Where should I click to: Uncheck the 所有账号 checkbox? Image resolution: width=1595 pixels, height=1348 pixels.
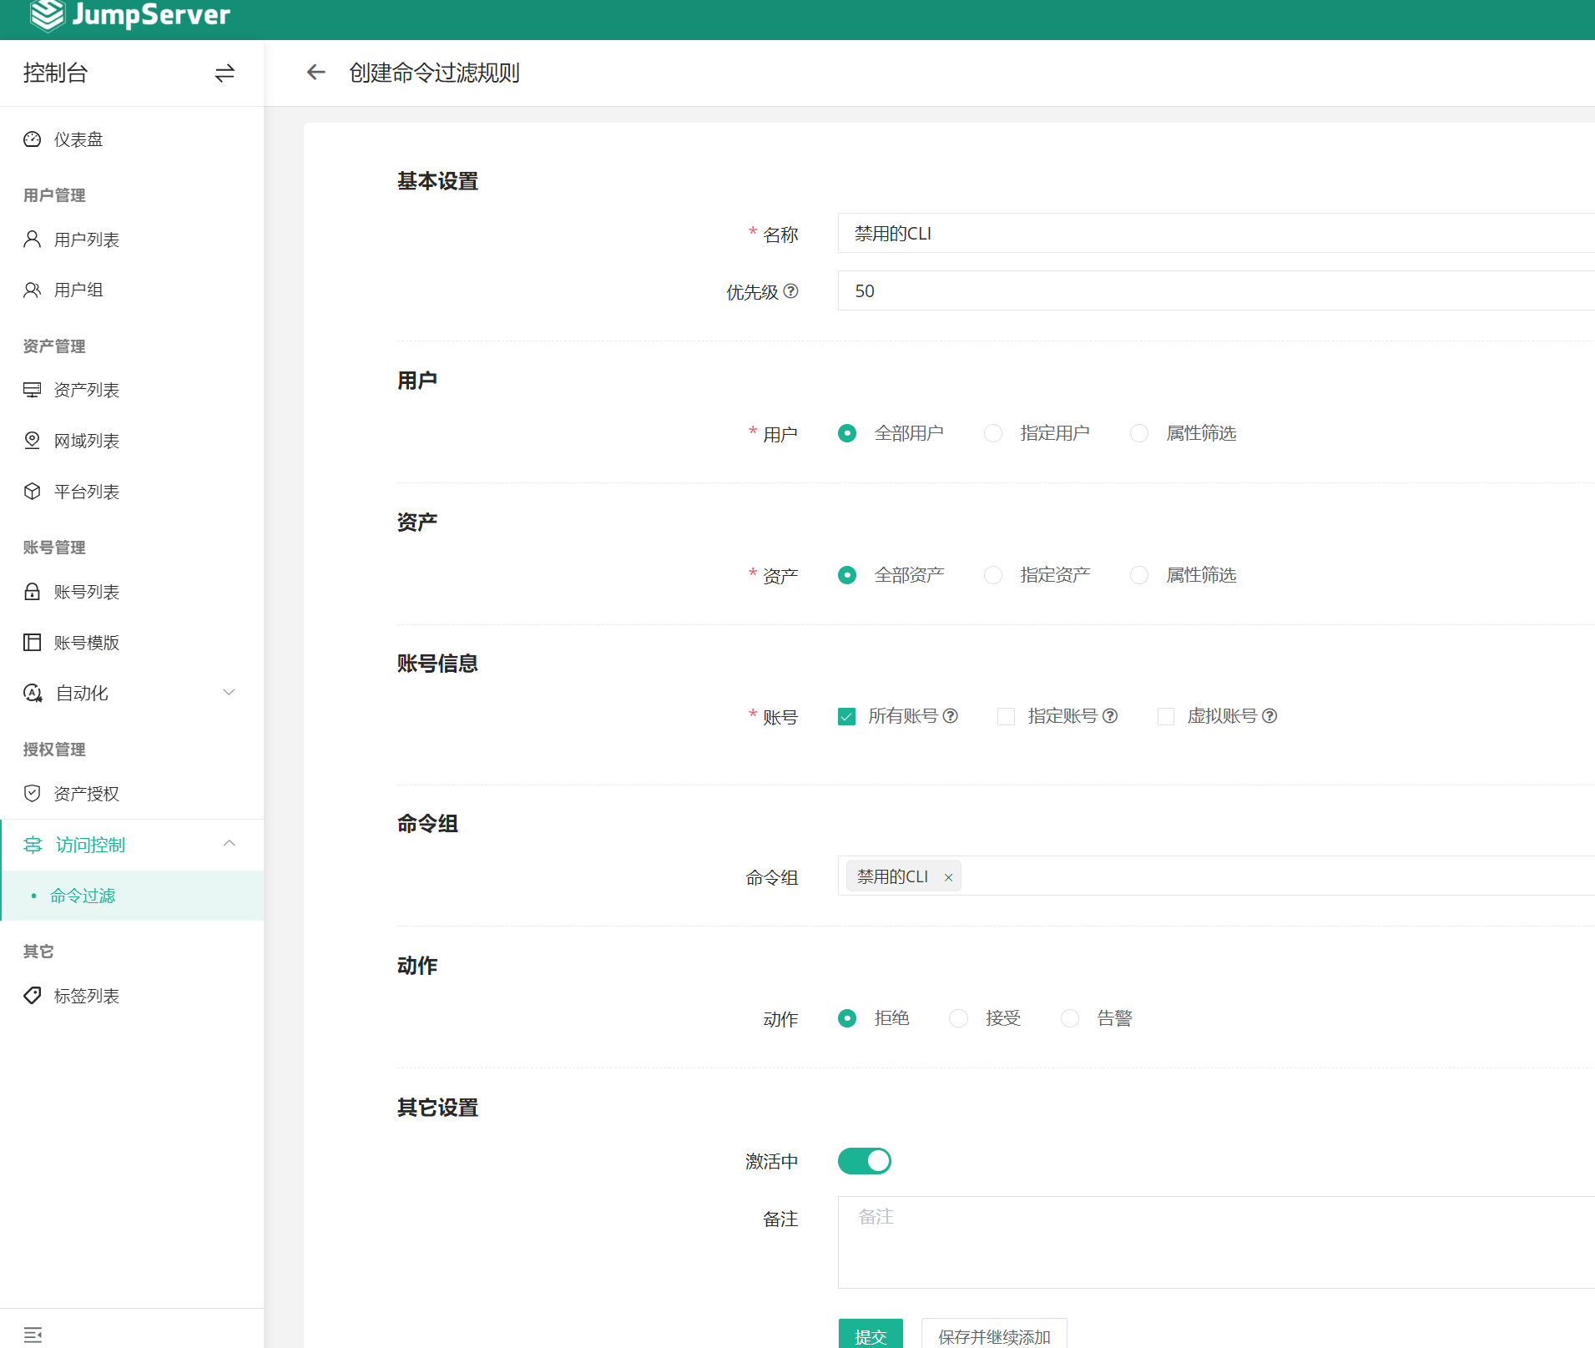[846, 717]
